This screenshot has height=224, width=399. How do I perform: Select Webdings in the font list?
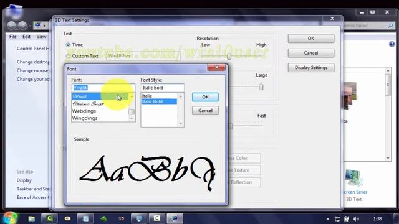(100, 111)
